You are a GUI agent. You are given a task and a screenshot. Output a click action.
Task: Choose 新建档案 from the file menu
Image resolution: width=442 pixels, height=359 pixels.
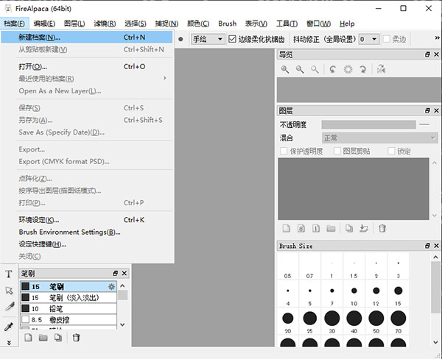tap(40, 37)
